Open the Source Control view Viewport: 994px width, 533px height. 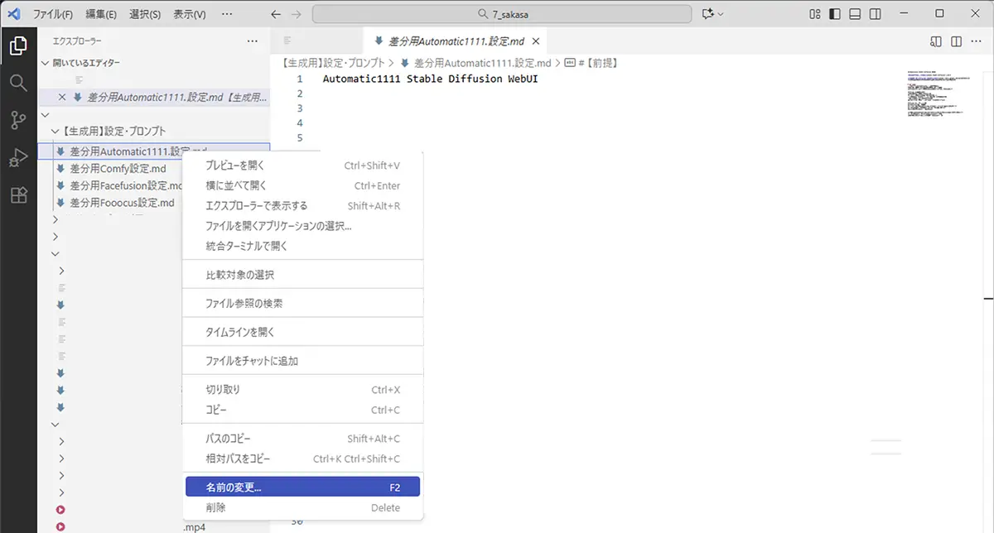(x=18, y=120)
